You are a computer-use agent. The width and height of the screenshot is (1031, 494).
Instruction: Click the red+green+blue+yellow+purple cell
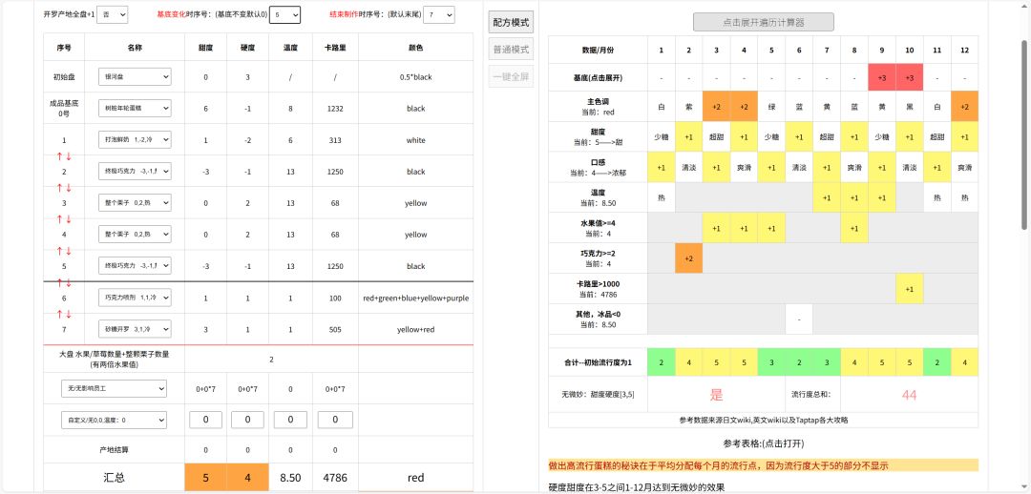pos(415,298)
